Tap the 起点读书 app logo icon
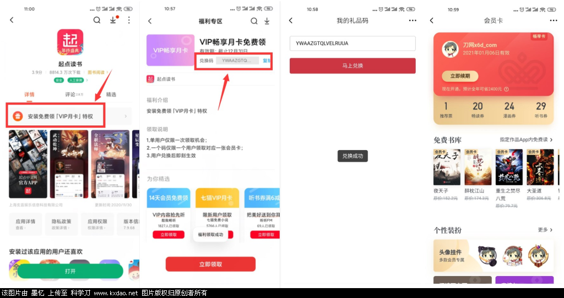Screen dimensions: 564x298 [70, 43]
